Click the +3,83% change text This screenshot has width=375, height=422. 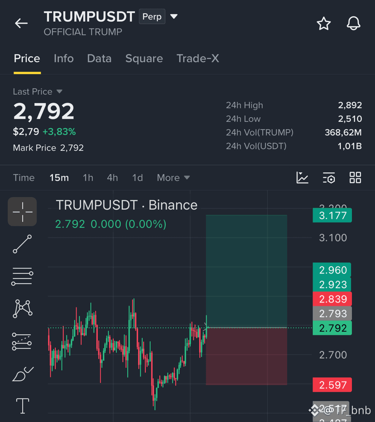pos(59,132)
